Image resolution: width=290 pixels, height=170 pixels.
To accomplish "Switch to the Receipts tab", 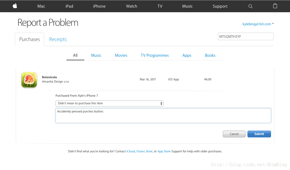I will click(x=58, y=39).
